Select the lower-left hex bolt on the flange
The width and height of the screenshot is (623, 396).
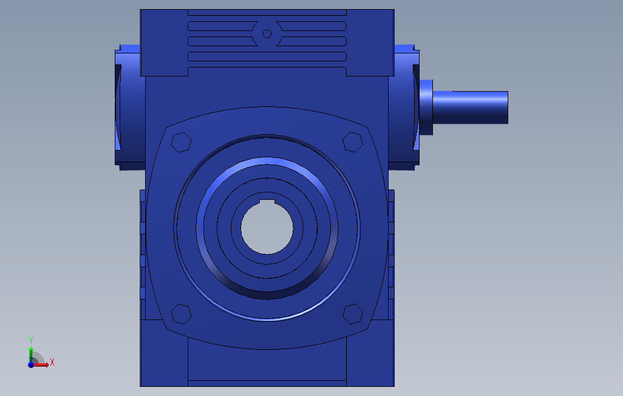pyautogui.click(x=181, y=313)
